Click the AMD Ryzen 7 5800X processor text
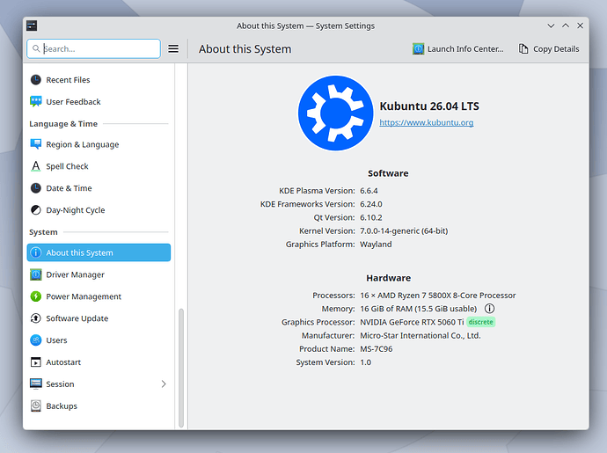Image resolution: width=607 pixels, height=453 pixels. [438, 295]
